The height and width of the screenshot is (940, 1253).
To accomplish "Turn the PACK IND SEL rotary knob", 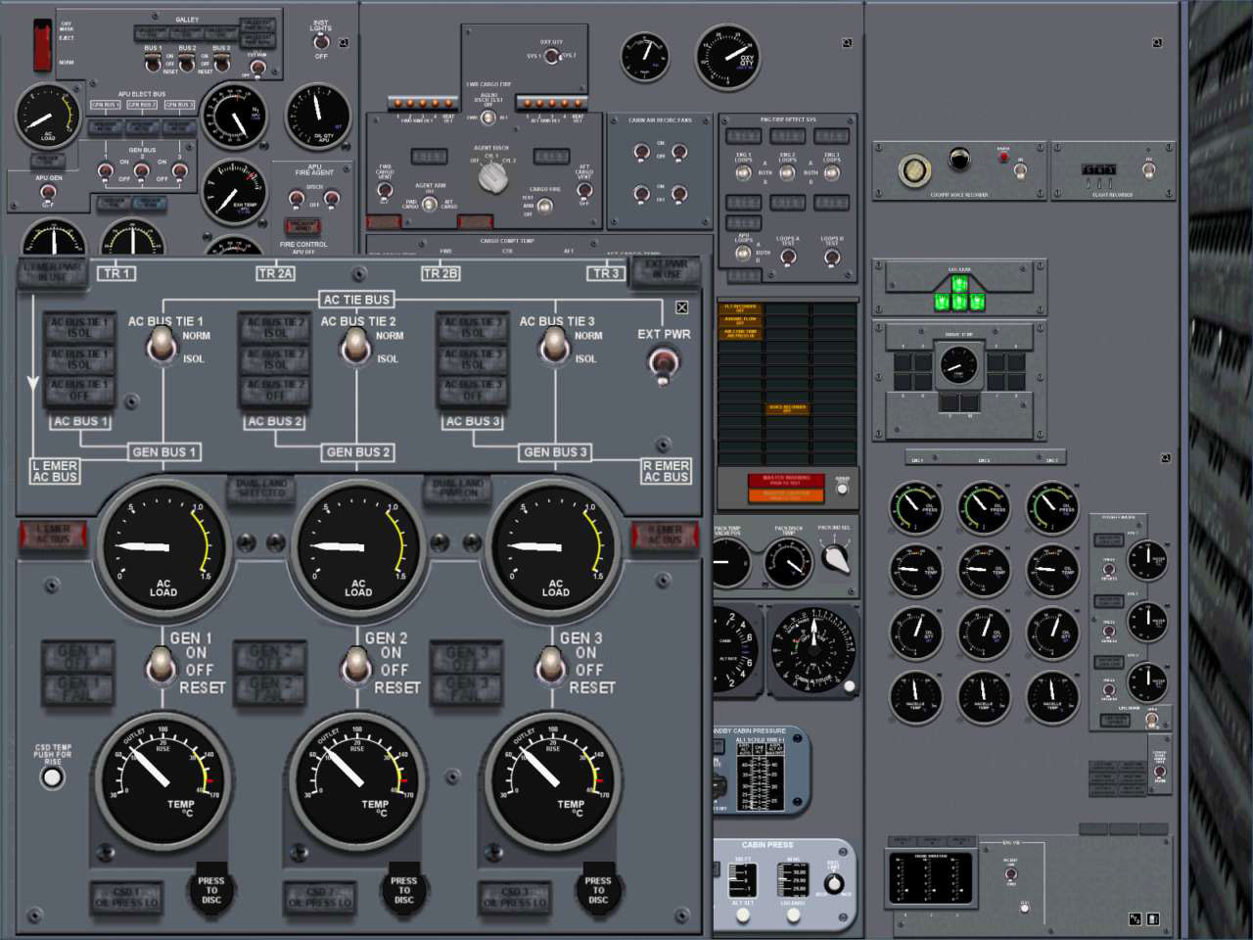I will [835, 557].
